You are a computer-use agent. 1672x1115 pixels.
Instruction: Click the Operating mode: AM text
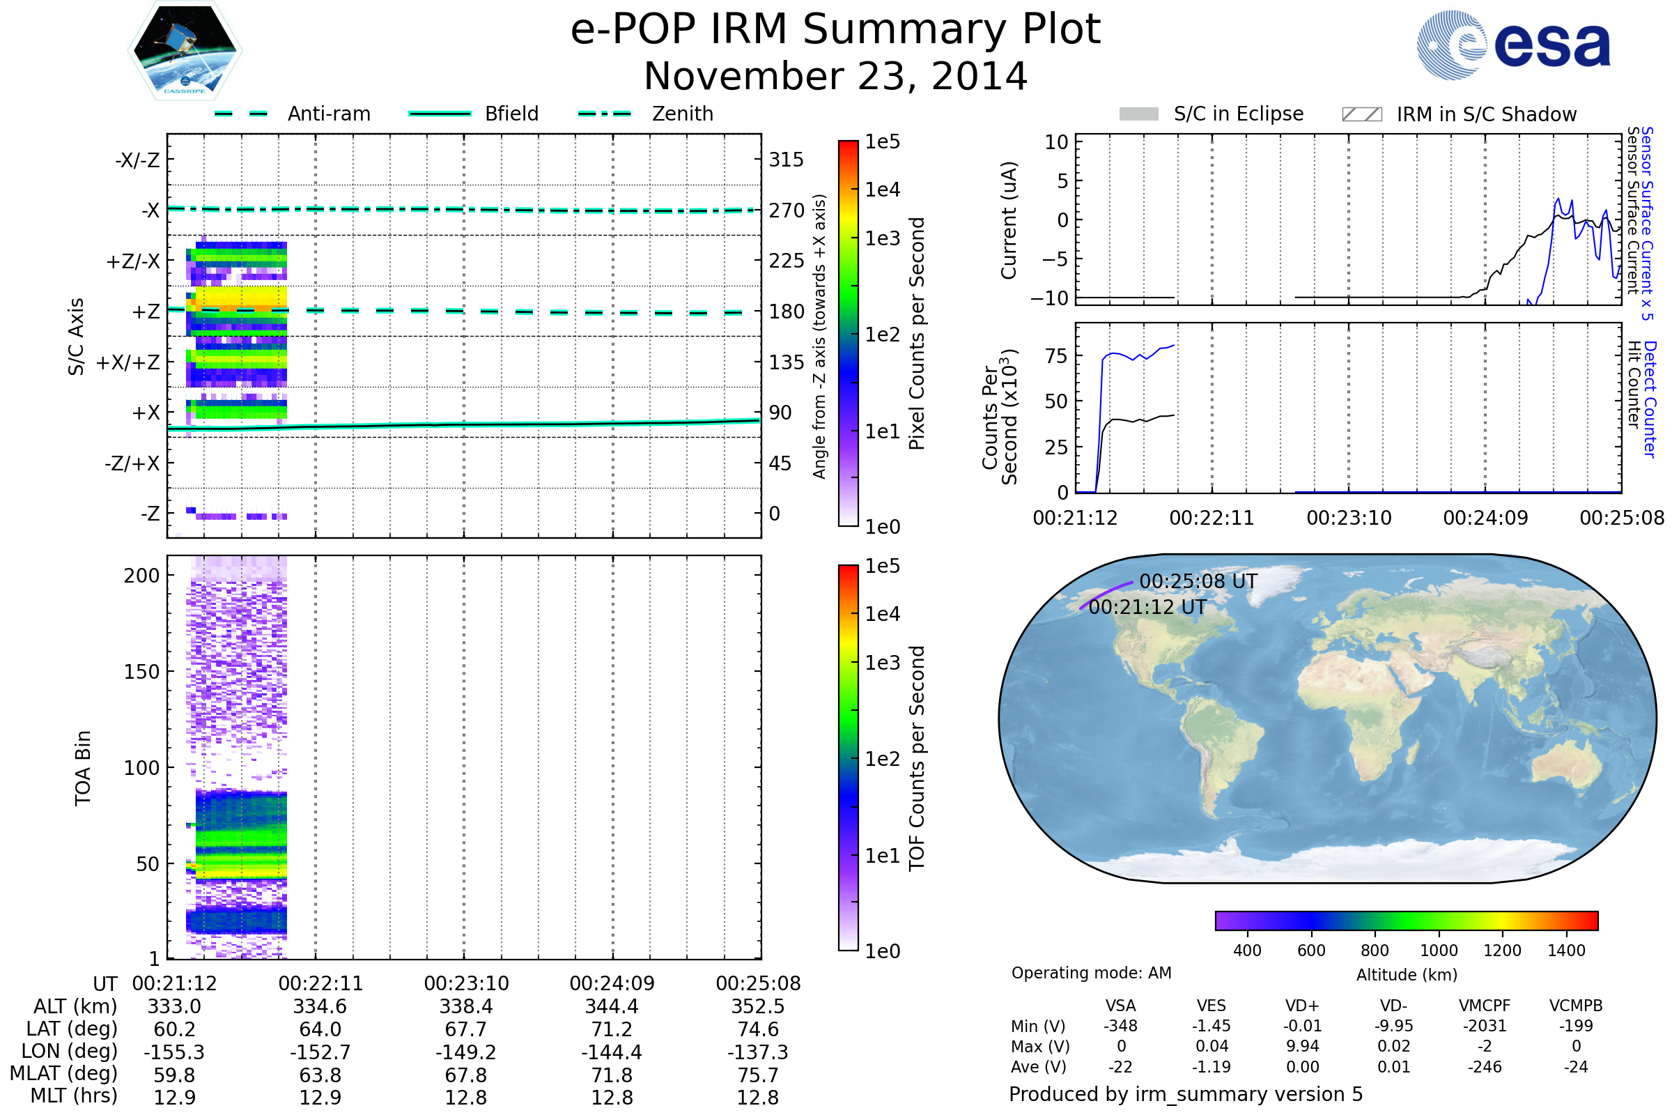(1091, 973)
